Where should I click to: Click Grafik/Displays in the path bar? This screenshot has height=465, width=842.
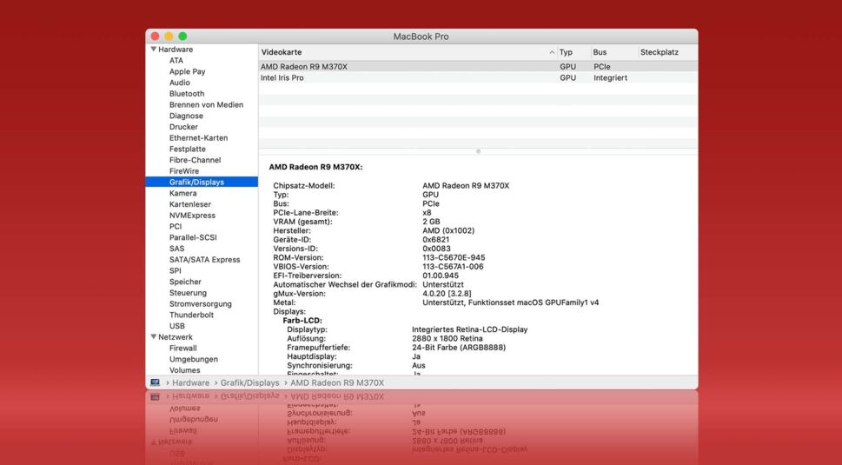coord(249,382)
